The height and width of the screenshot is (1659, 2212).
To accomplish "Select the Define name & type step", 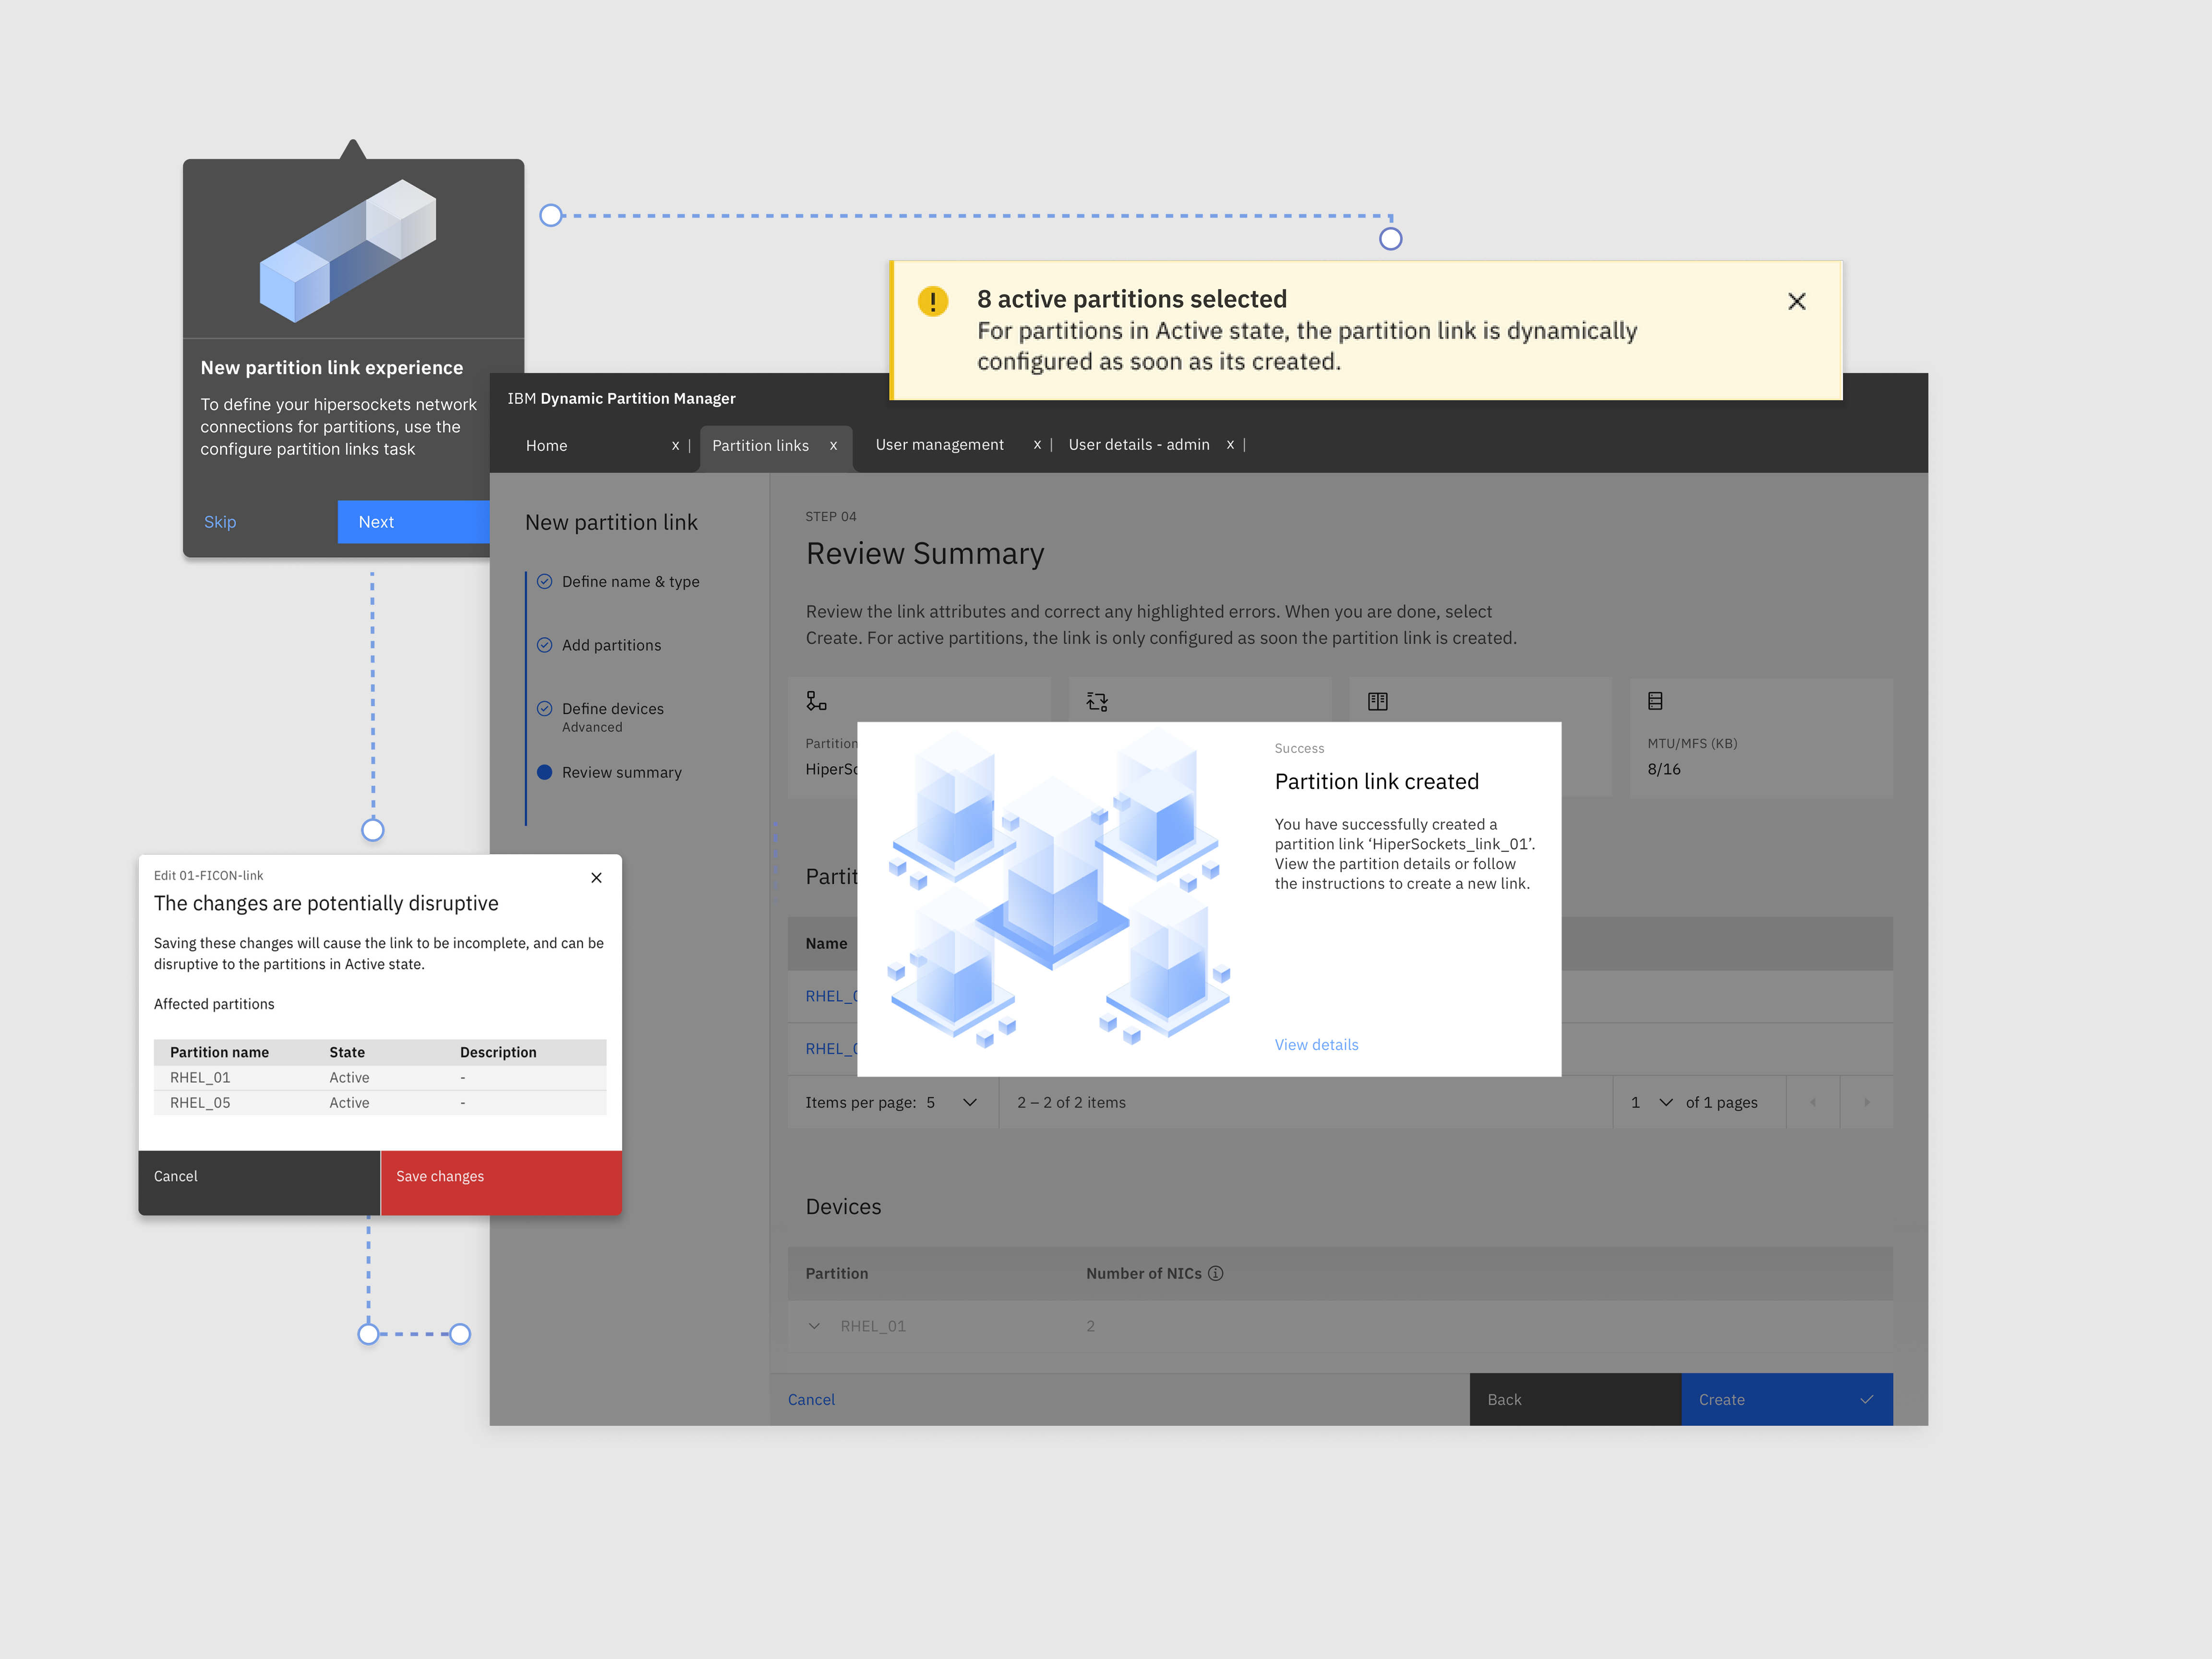I will point(619,582).
